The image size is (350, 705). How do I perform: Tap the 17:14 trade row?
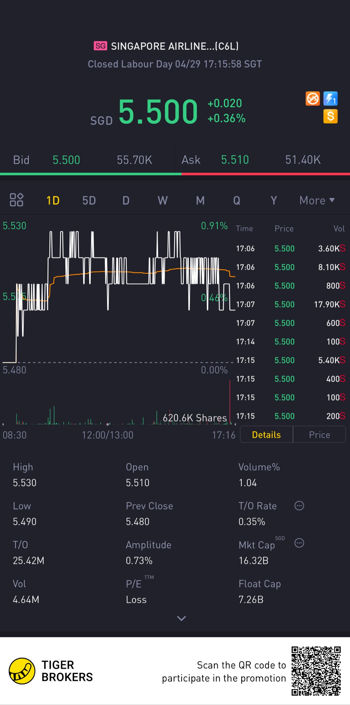click(291, 342)
